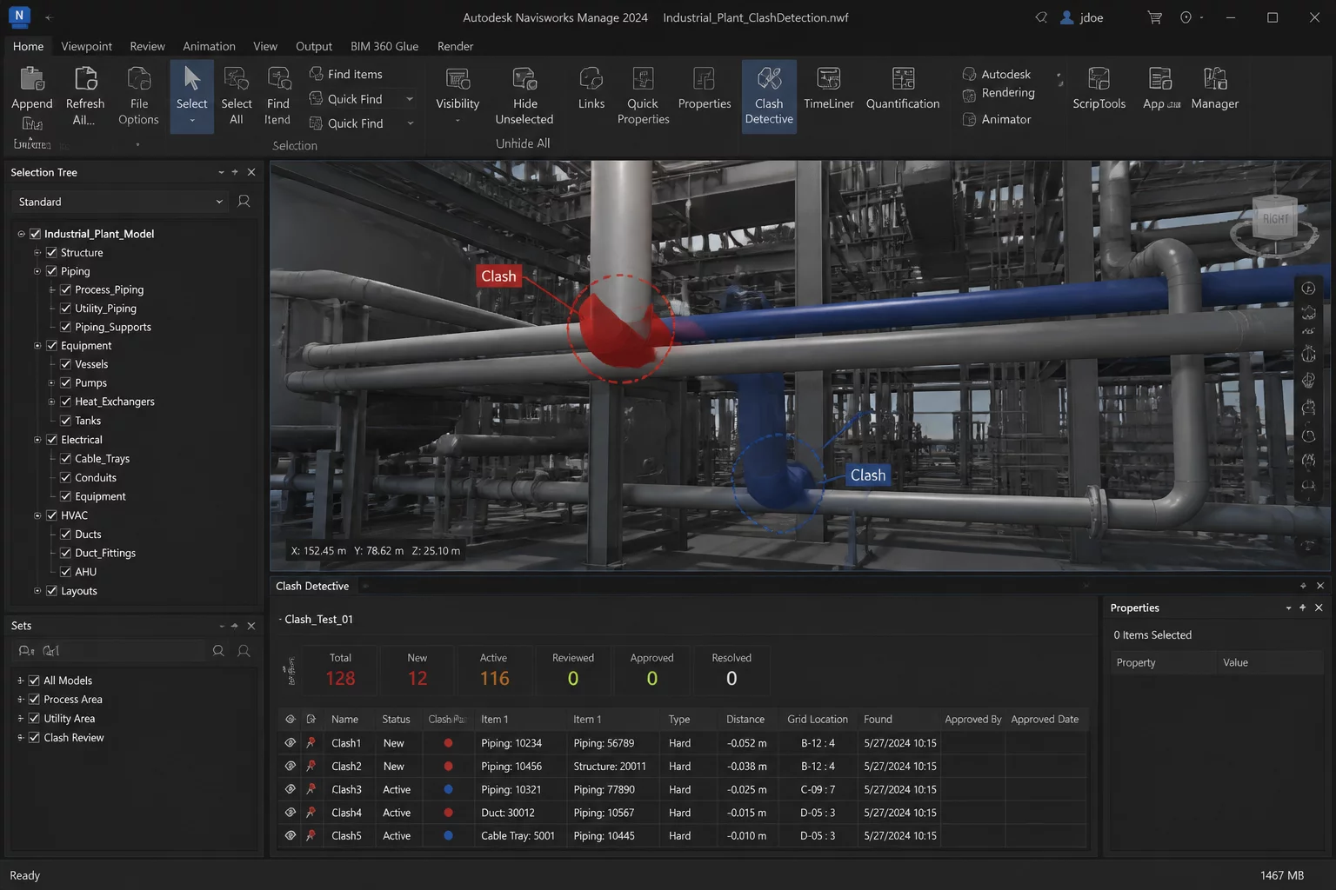Click the Sets panel search icon

click(x=218, y=651)
